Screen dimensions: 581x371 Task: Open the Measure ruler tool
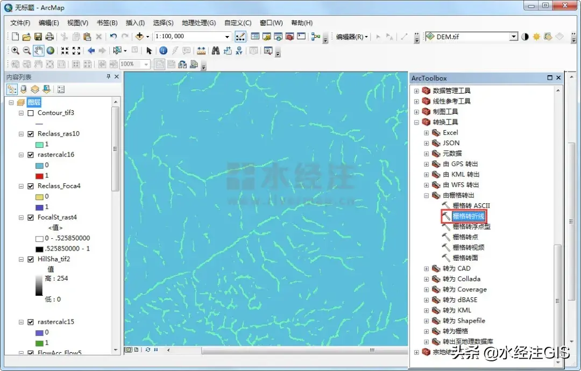click(201, 51)
